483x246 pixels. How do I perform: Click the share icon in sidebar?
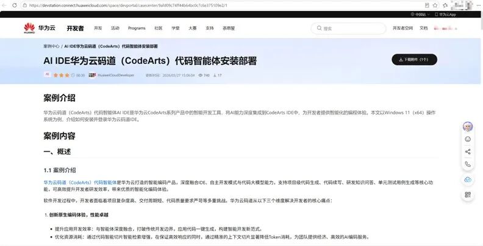point(468,152)
